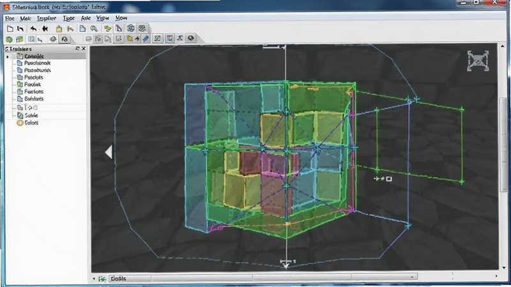Image resolution: width=511 pixels, height=287 pixels.
Task: Click the black starburst toolbar icon
Action: point(45,29)
